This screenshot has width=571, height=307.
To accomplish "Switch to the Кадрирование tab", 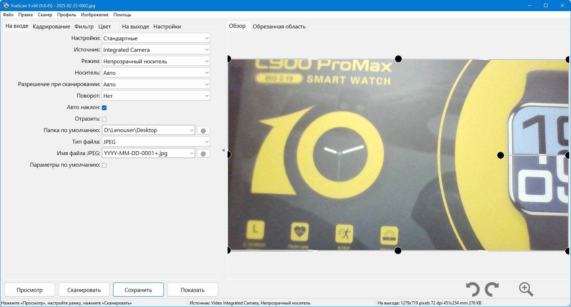I will [x=51, y=26].
